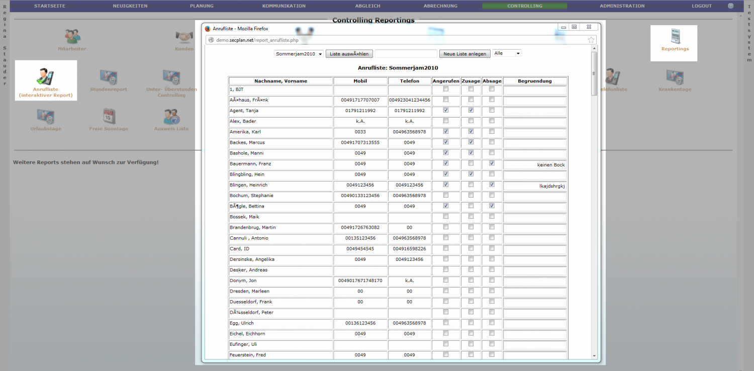Click mobile number 00491717707007
Screen dimensions: 754x371
[360, 100]
